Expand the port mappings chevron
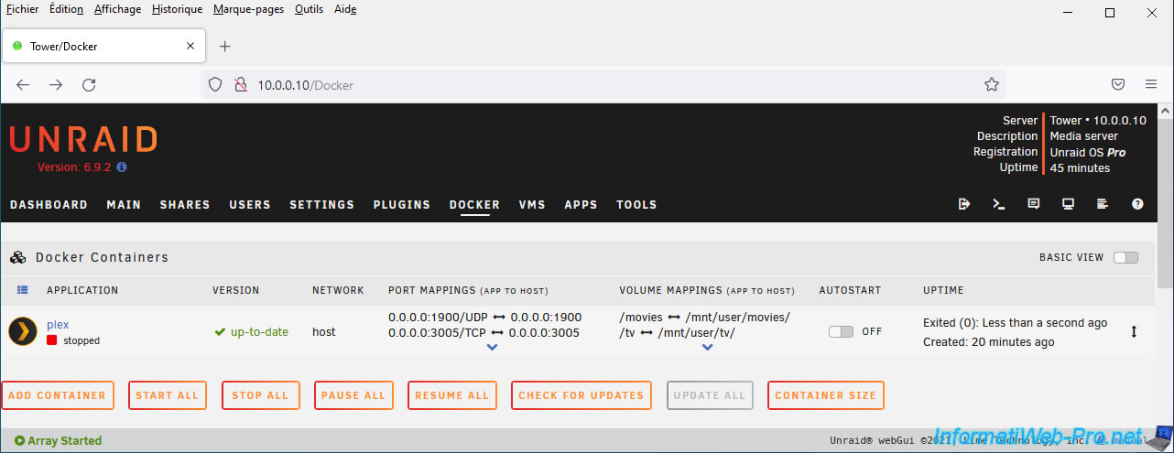Viewport: 1174px width, 453px height. click(492, 348)
